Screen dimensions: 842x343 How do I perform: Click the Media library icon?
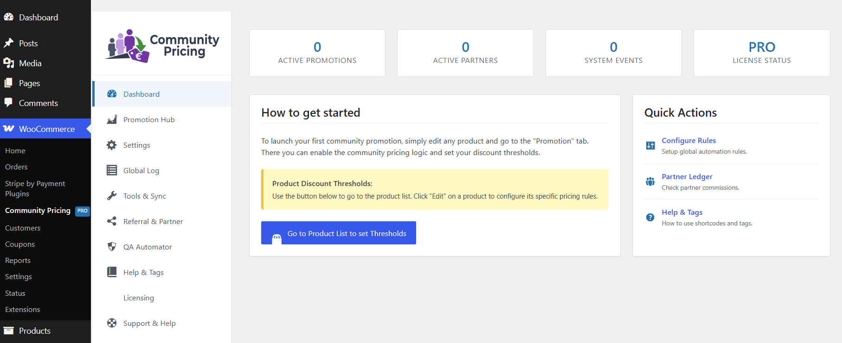pos(9,63)
